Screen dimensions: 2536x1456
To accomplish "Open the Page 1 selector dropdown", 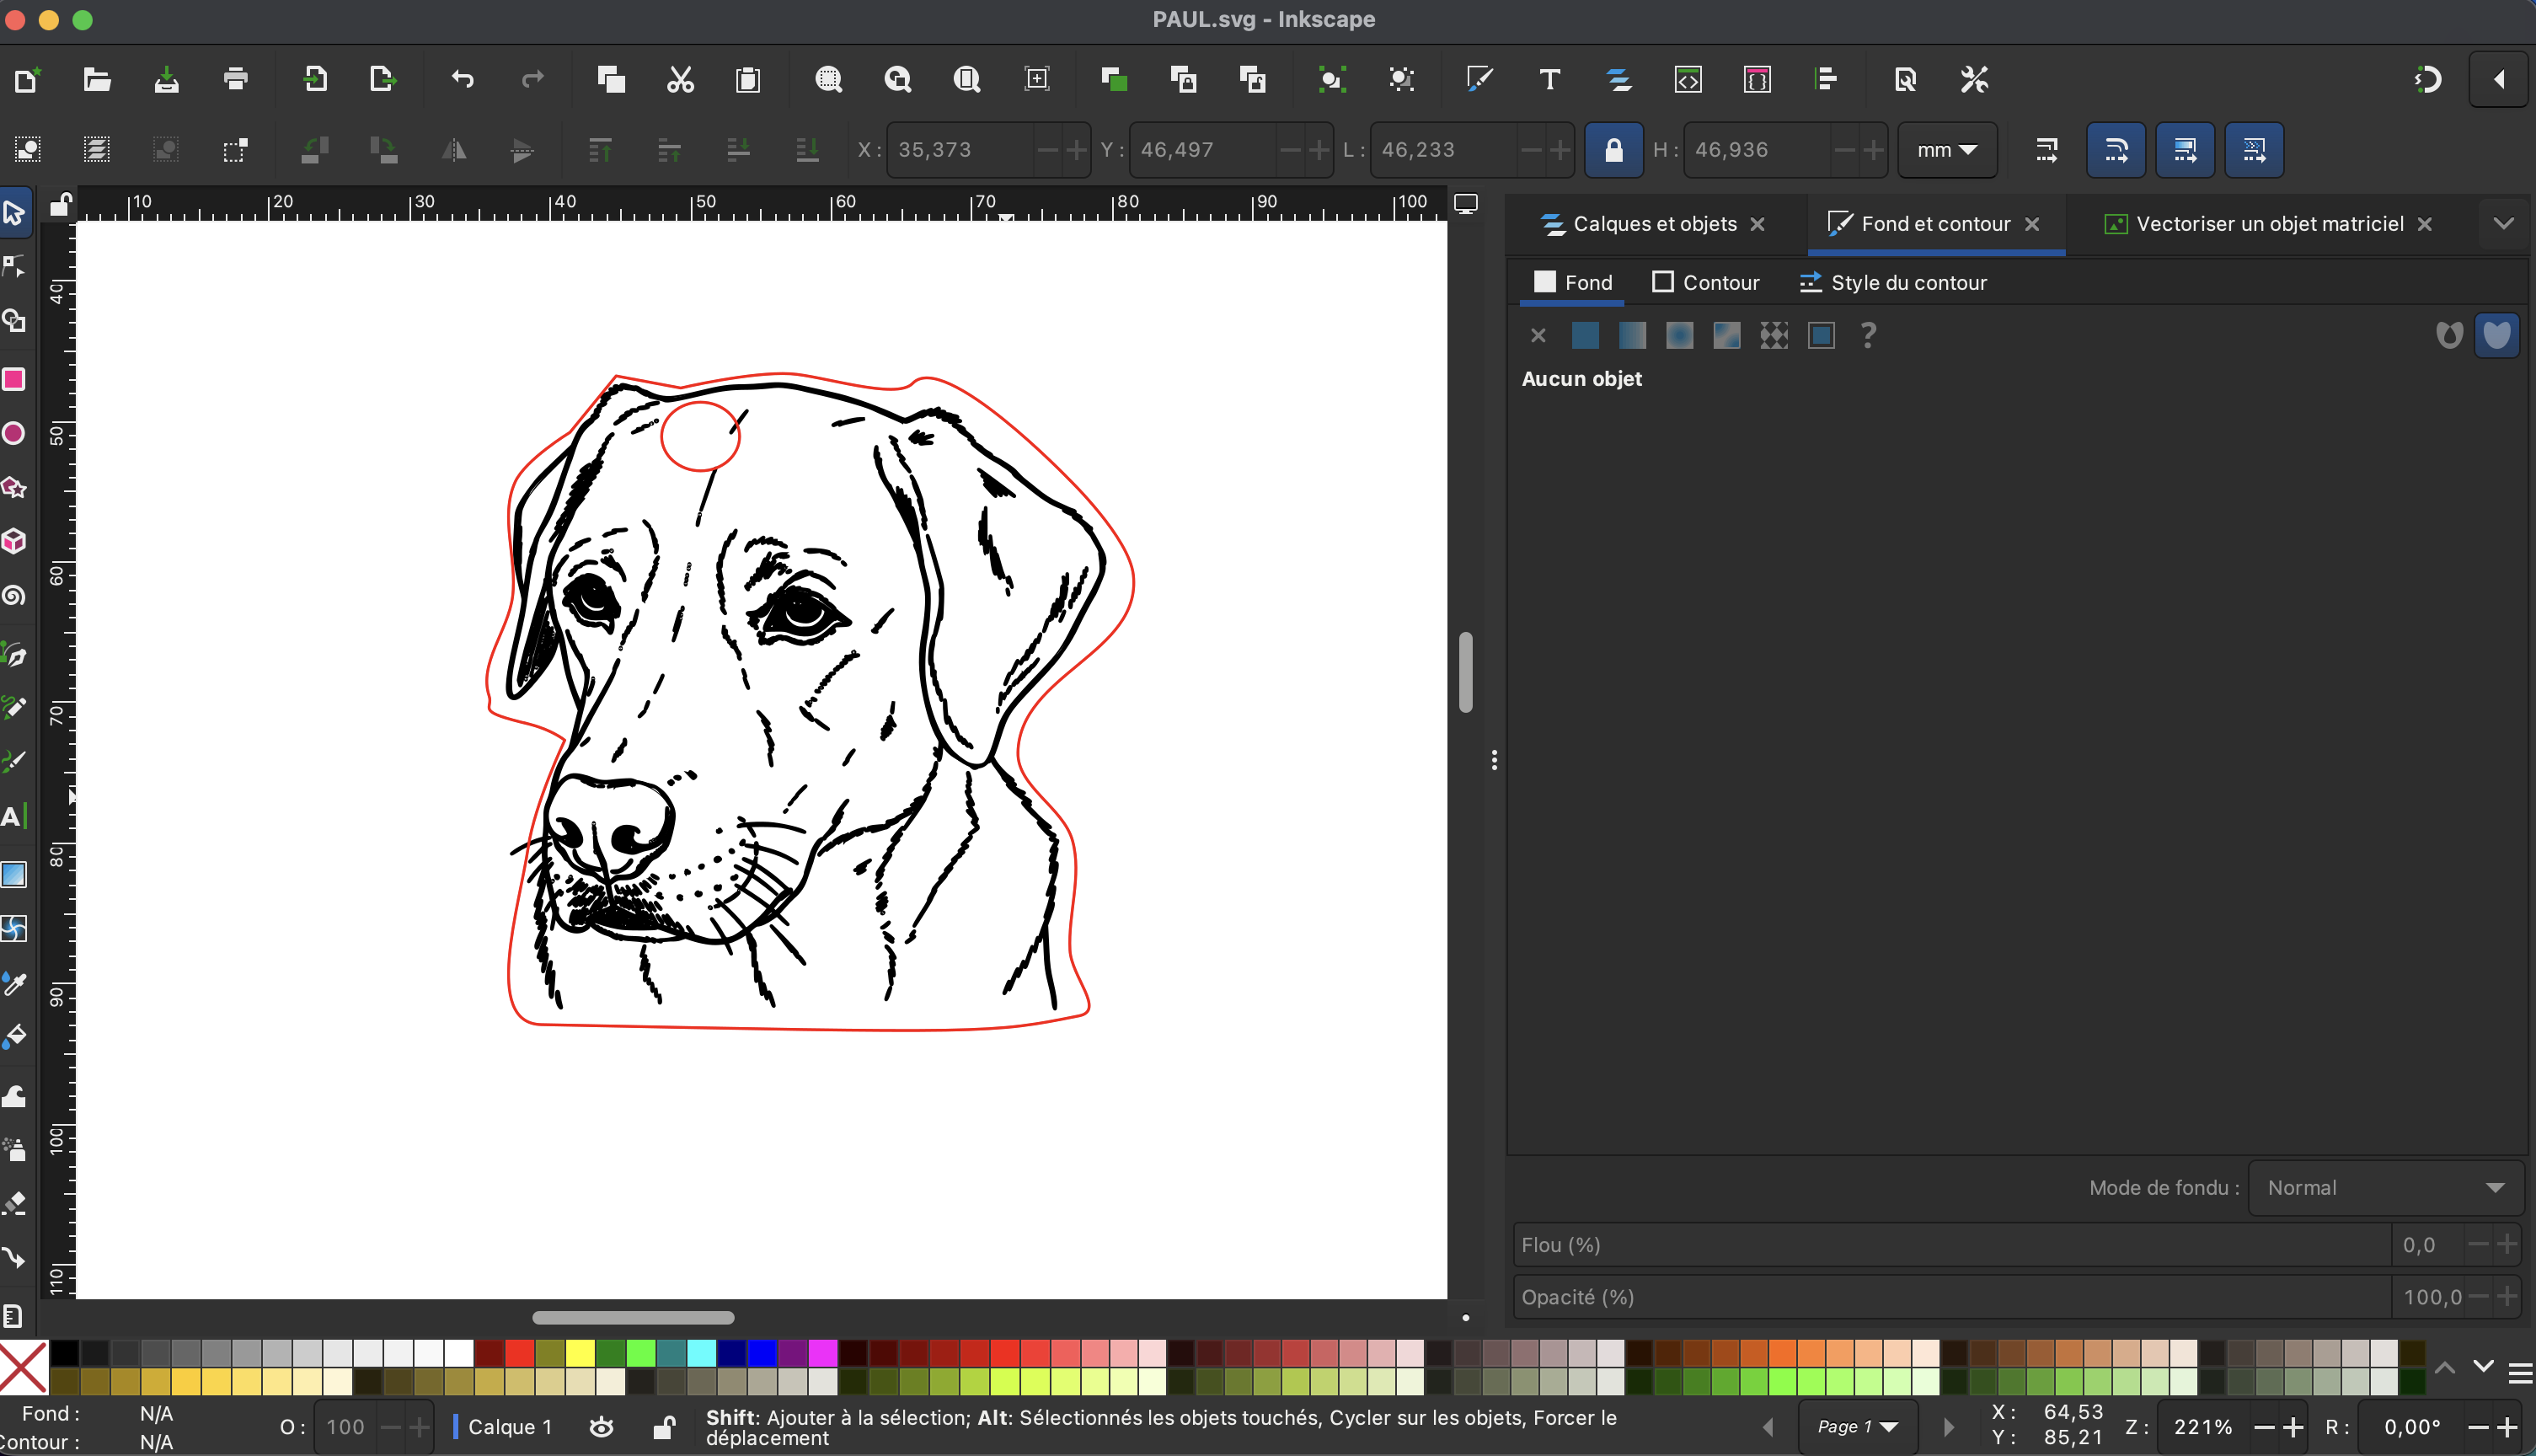I will pyautogui.click(x=1857, y=1427).
